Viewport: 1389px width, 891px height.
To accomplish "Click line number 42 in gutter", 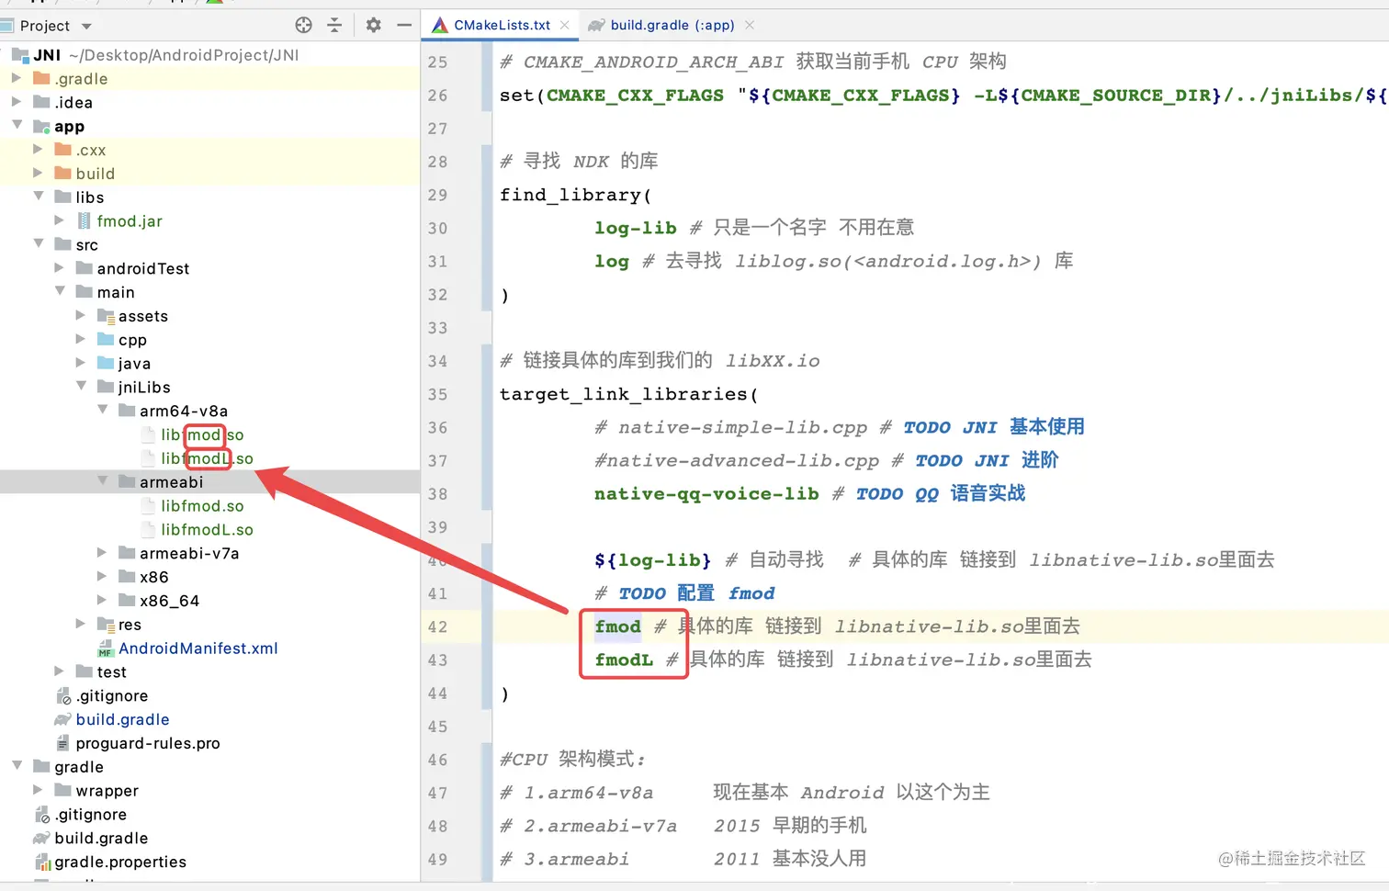I will tap(437, 626).
